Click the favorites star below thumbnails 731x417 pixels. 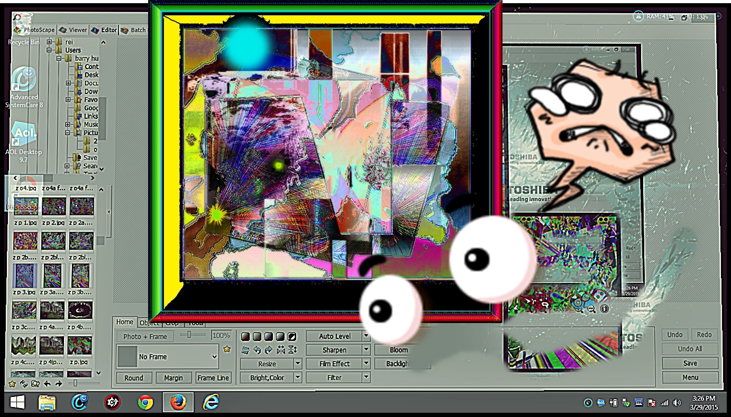pos(13,384)
